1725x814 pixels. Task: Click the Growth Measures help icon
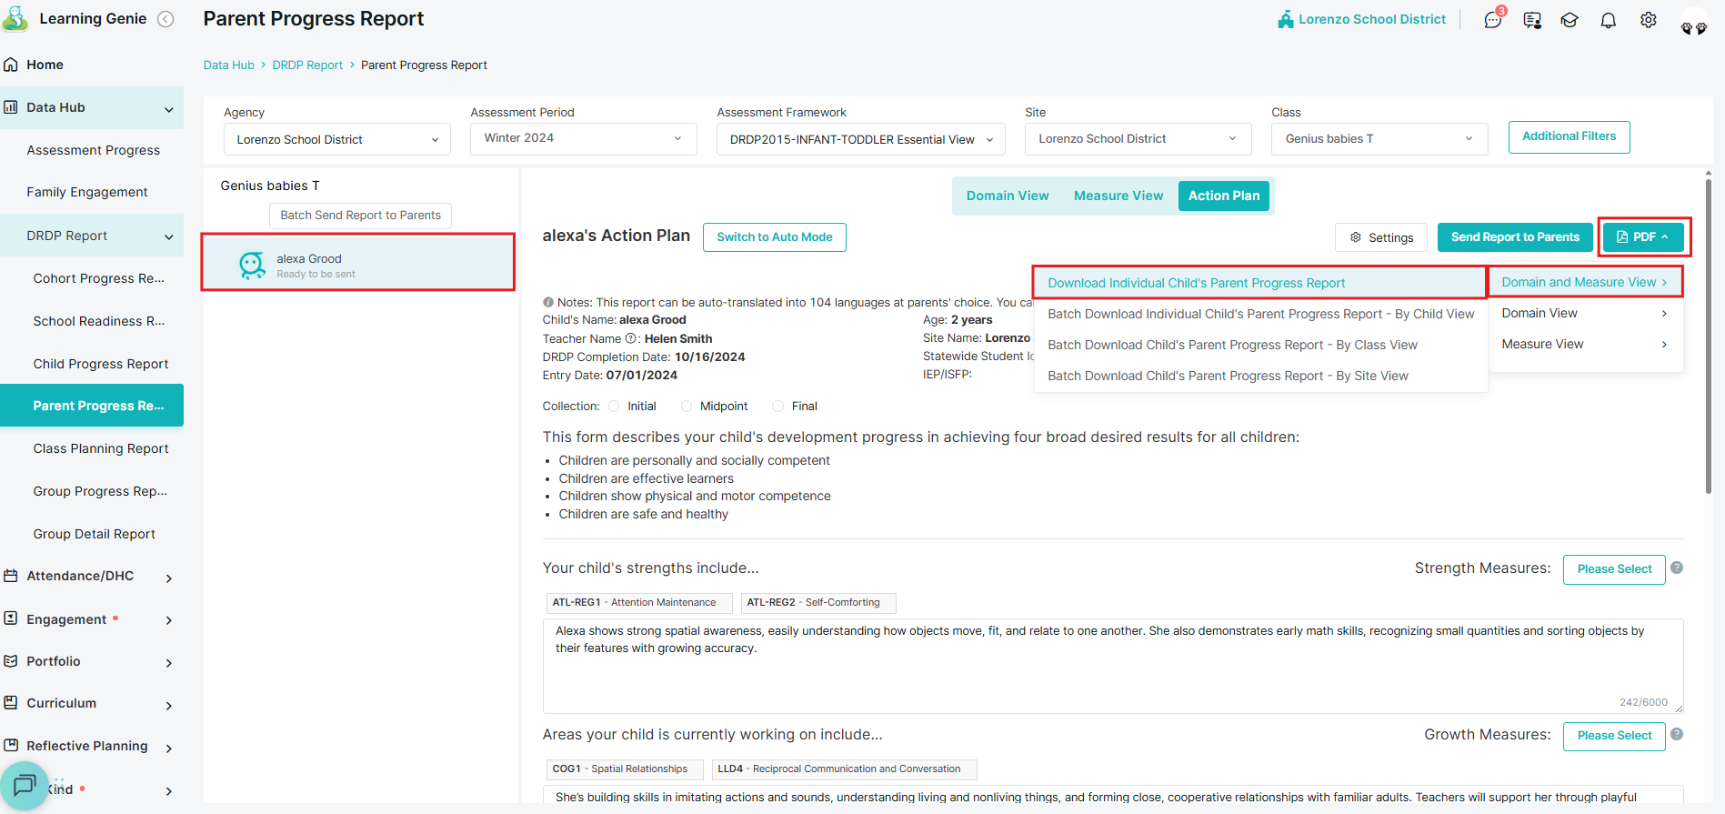pyautogui.click(x=1677, y=734)
